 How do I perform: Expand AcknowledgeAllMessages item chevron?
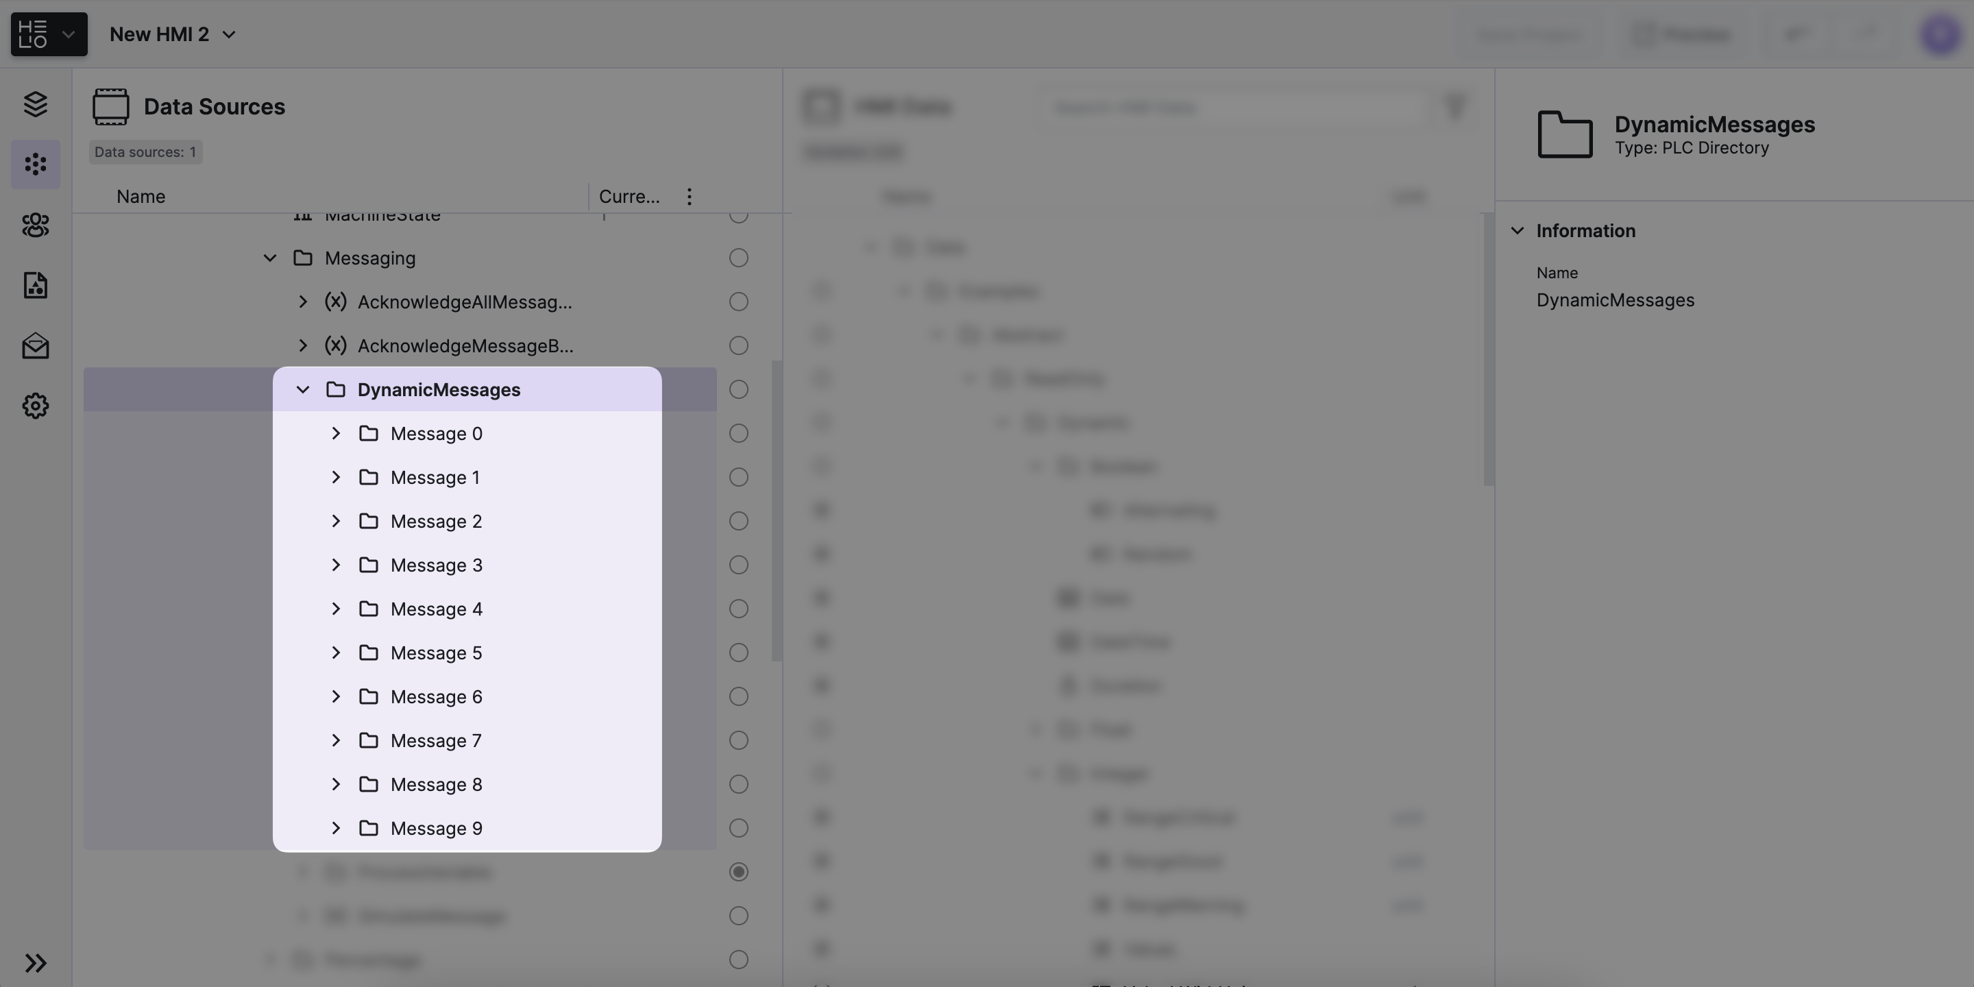(x=303, y=302)
